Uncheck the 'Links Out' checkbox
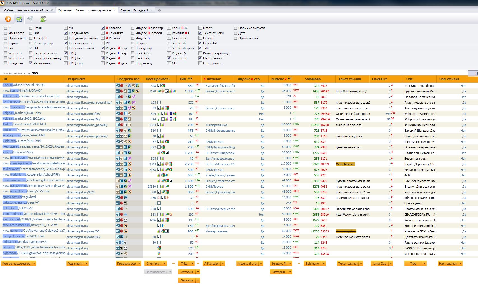This screenshot has width=478, height=284. click(x=200, y=43)
